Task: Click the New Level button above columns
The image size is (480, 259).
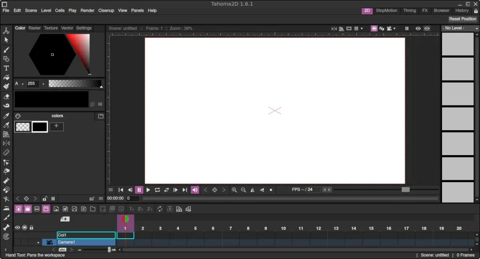Action: 65,219
